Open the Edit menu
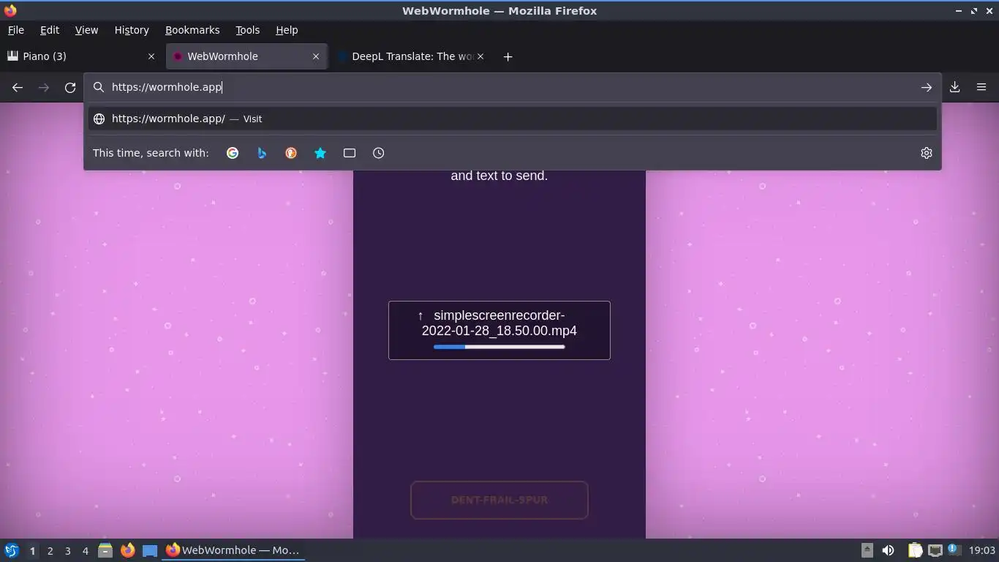The width and height of the screenshot is (999, 562). (50, 30)
